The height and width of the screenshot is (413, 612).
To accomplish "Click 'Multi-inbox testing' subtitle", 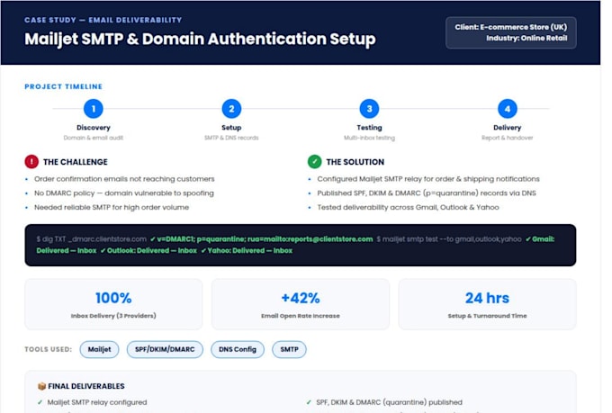I will point(369,138).
